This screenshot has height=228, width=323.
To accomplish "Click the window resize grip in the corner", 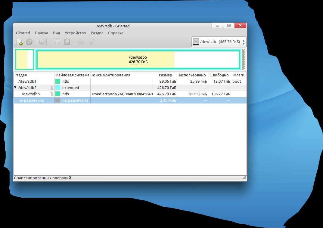I will (x=244, y=178).
